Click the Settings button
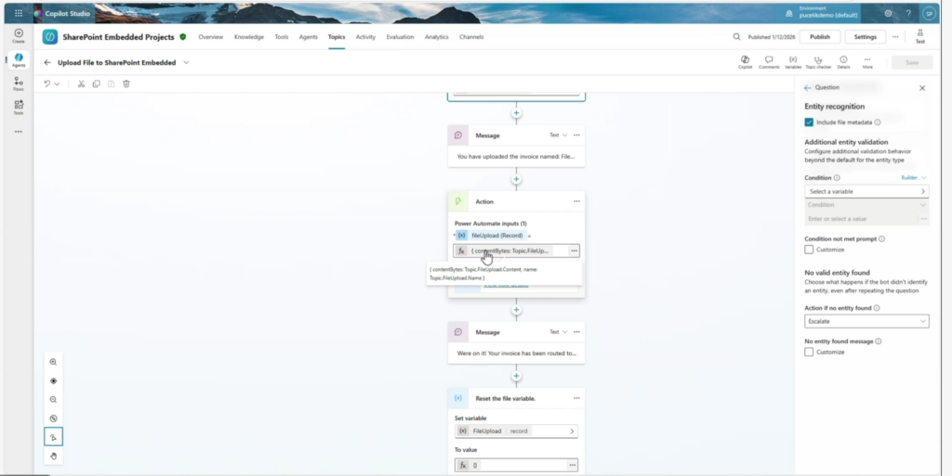The image size is (952, 476). point(866,37)
